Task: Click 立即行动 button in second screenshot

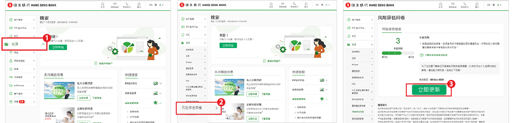Action: [253, 119]
